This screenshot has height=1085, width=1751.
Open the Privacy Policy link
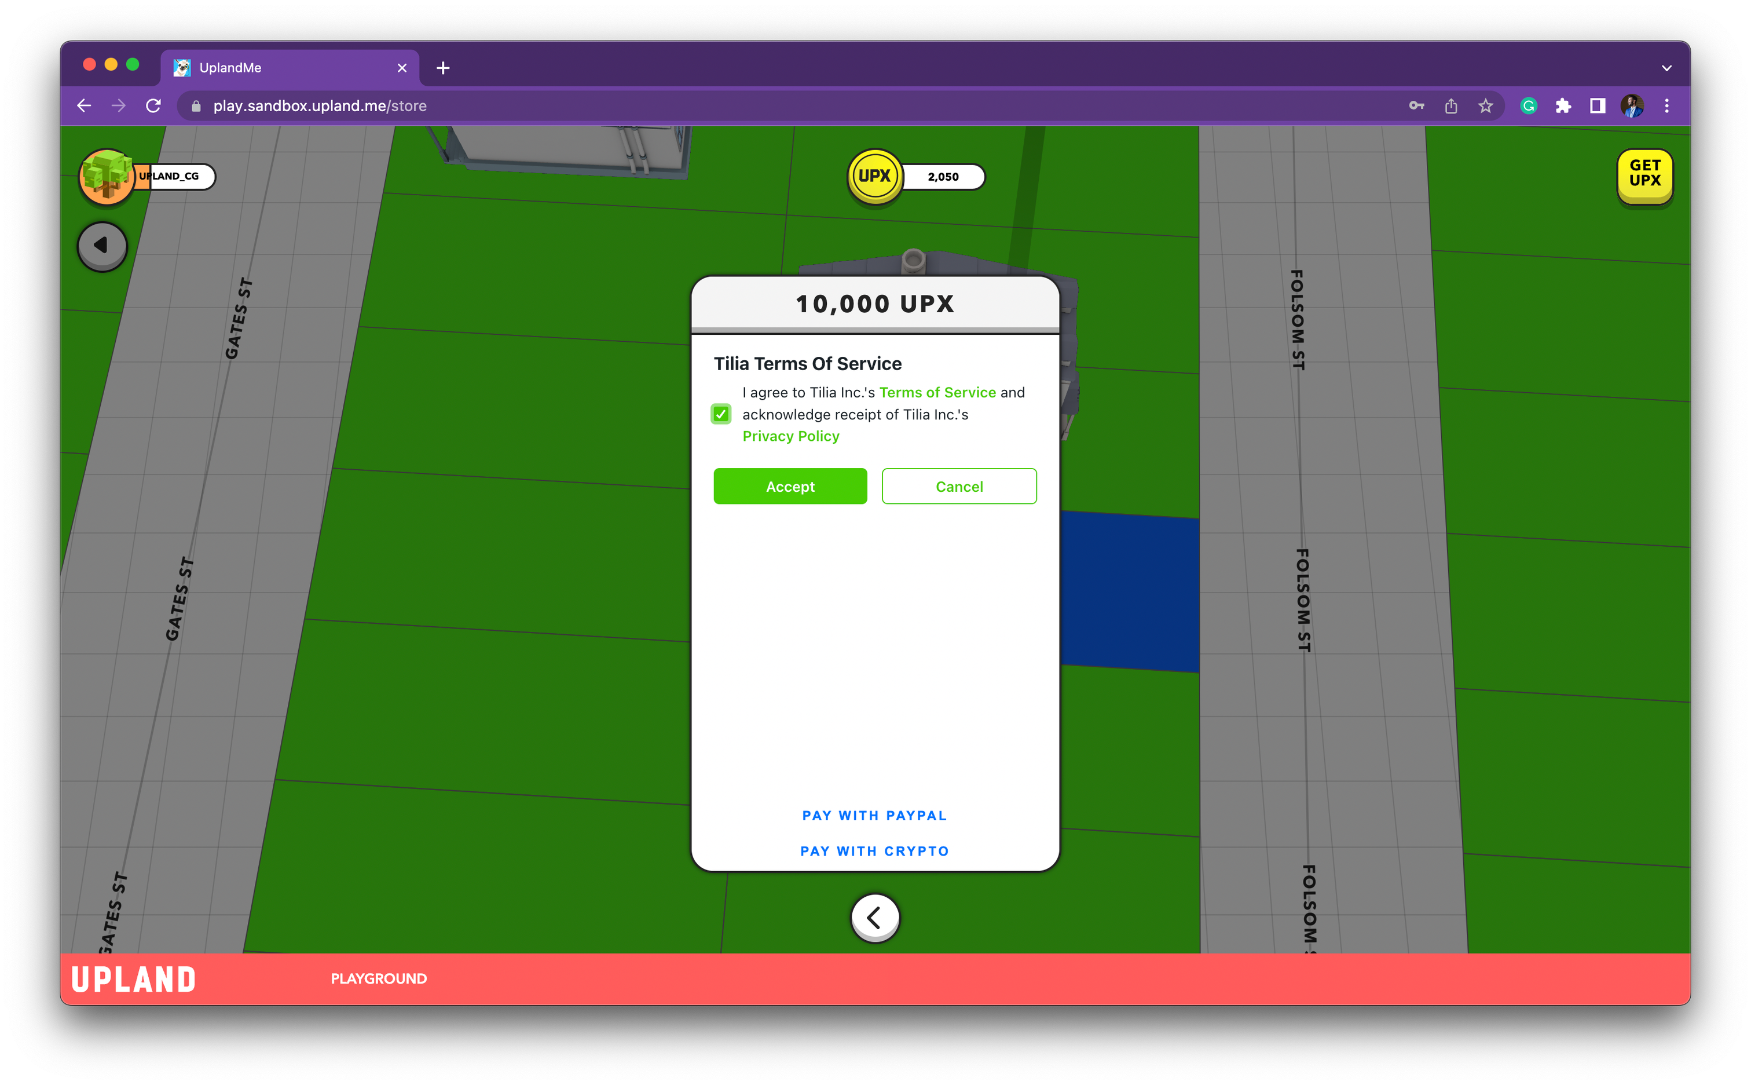[790, 436]
